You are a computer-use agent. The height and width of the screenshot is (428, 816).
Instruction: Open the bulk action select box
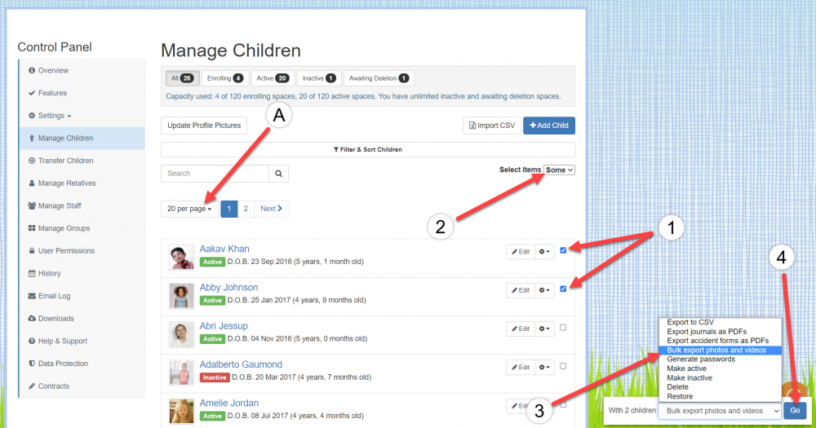(x=720, y=411)
